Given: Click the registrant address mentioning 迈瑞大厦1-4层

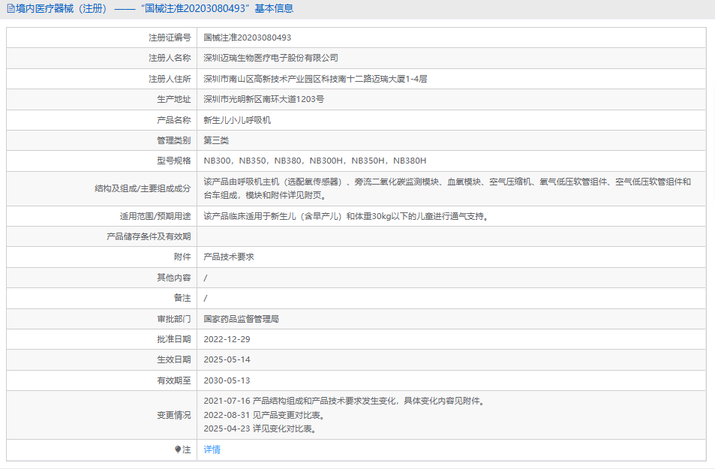Looking at the screenshot, I should click(315, 79).
